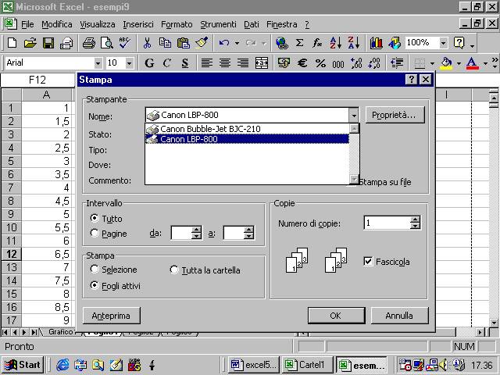Cancel the dialog with Annulla
Viewport: 500px width, 375px height.
coord(399,316)
